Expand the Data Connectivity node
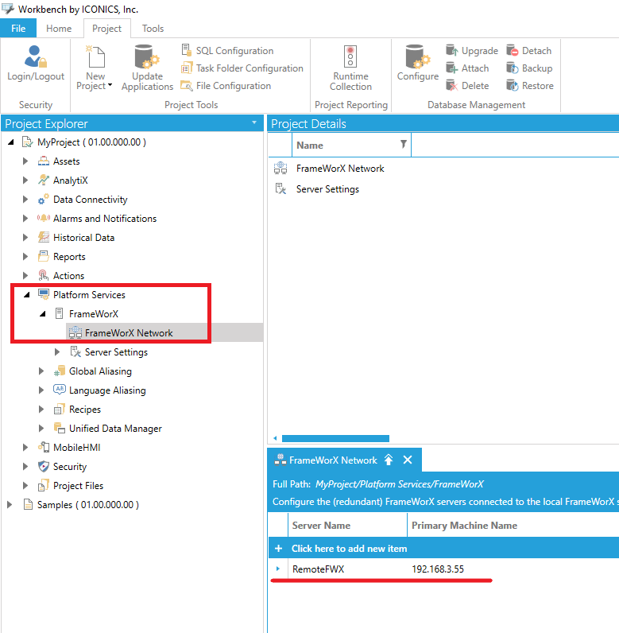This screenshot has width=619, height=633. [x=25, y=199]
